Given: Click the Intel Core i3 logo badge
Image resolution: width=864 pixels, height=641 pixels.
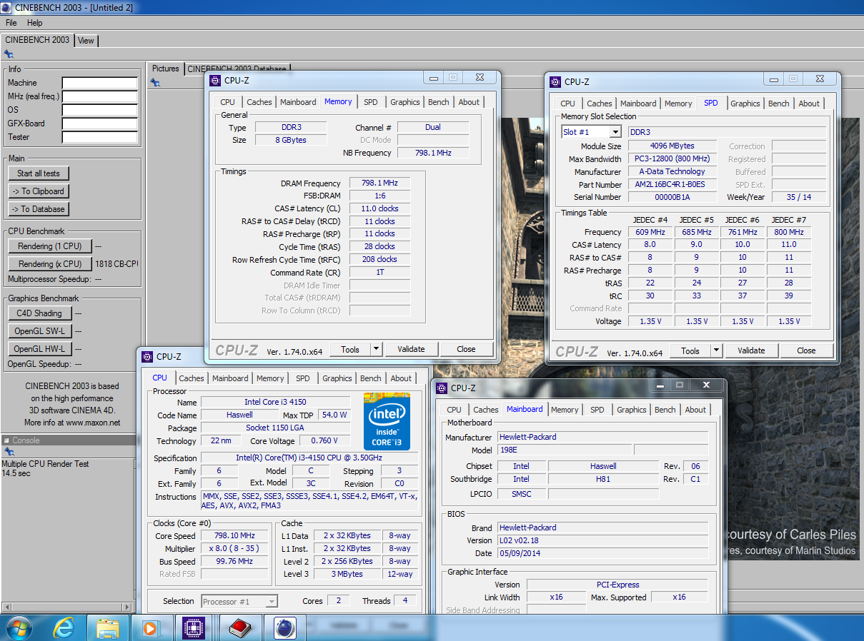Looking at the screenshot, I should point(387,420).
